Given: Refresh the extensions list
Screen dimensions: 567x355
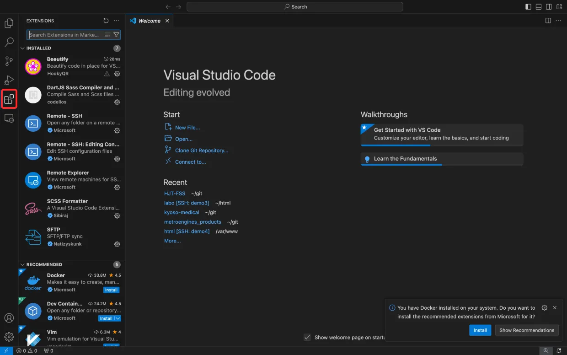Looking at the screenshot, I should (106, 21).
